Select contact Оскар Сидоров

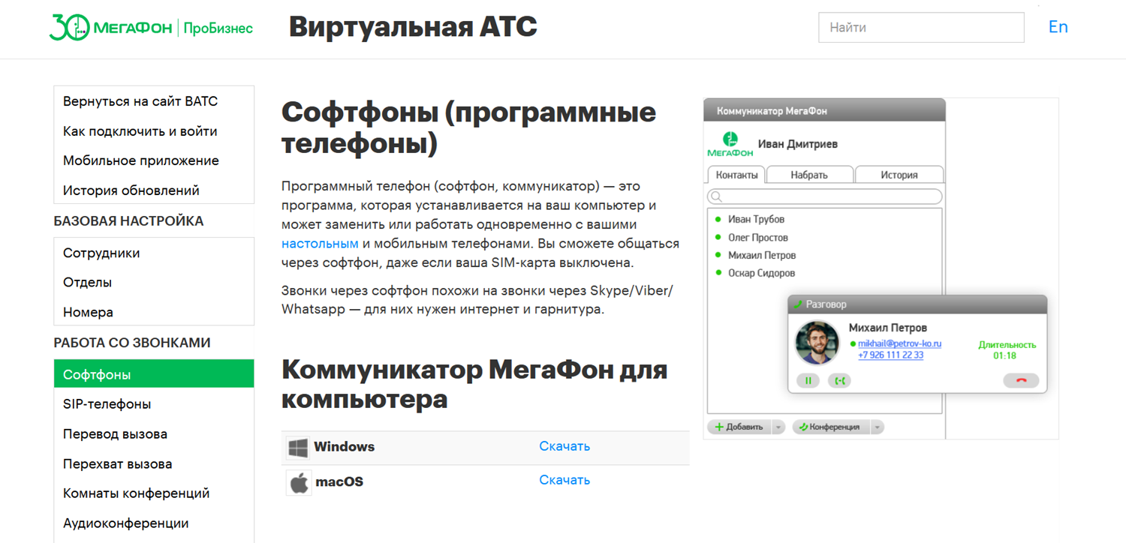[x=761, y=274]
